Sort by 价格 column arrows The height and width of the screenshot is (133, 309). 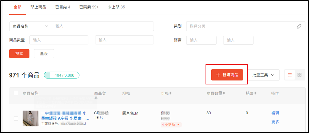tap(171, 94)
